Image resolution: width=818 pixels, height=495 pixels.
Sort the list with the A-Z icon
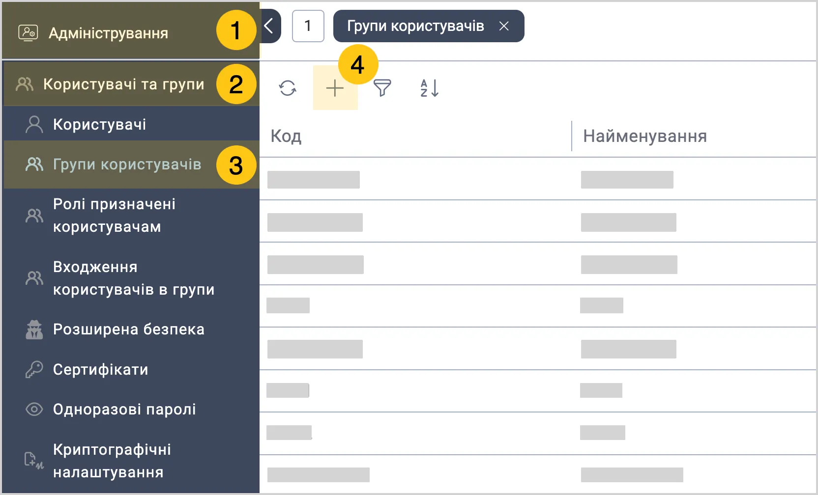pos(429,88)
